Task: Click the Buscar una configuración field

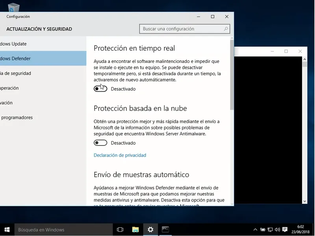Action: (181, 29)
